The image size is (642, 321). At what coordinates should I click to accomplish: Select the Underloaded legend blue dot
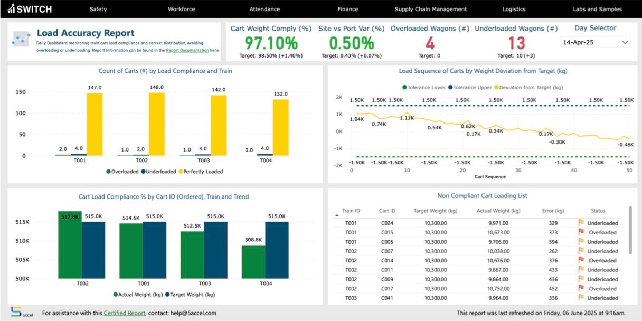click(x=144, y=172)
